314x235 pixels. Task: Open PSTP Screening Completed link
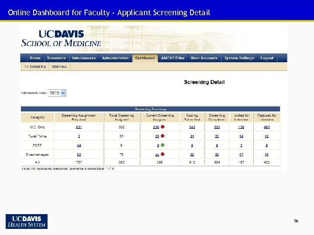point(217,145)
